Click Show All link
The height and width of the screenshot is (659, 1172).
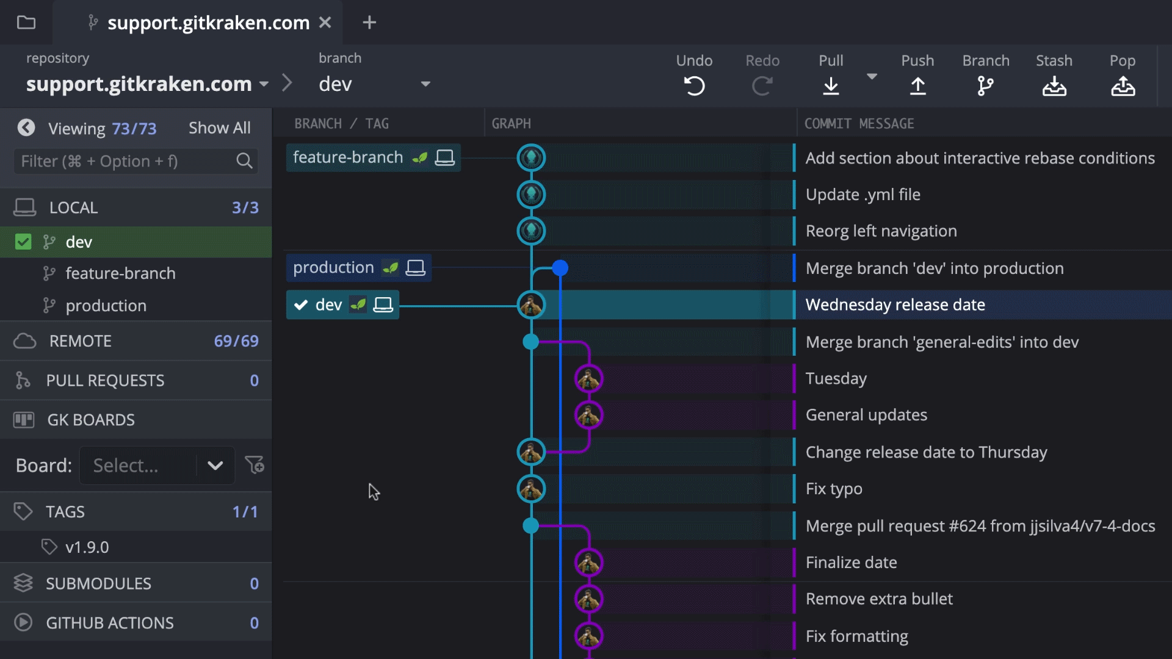pyautogui.click(x=219, y=128)
